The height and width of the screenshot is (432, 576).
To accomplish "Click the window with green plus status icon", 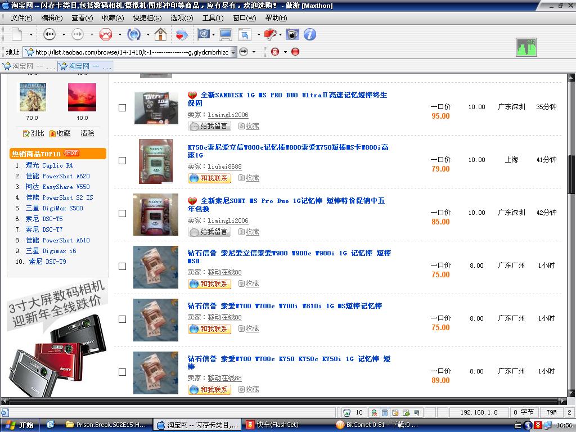I will (x=406, y=412).
